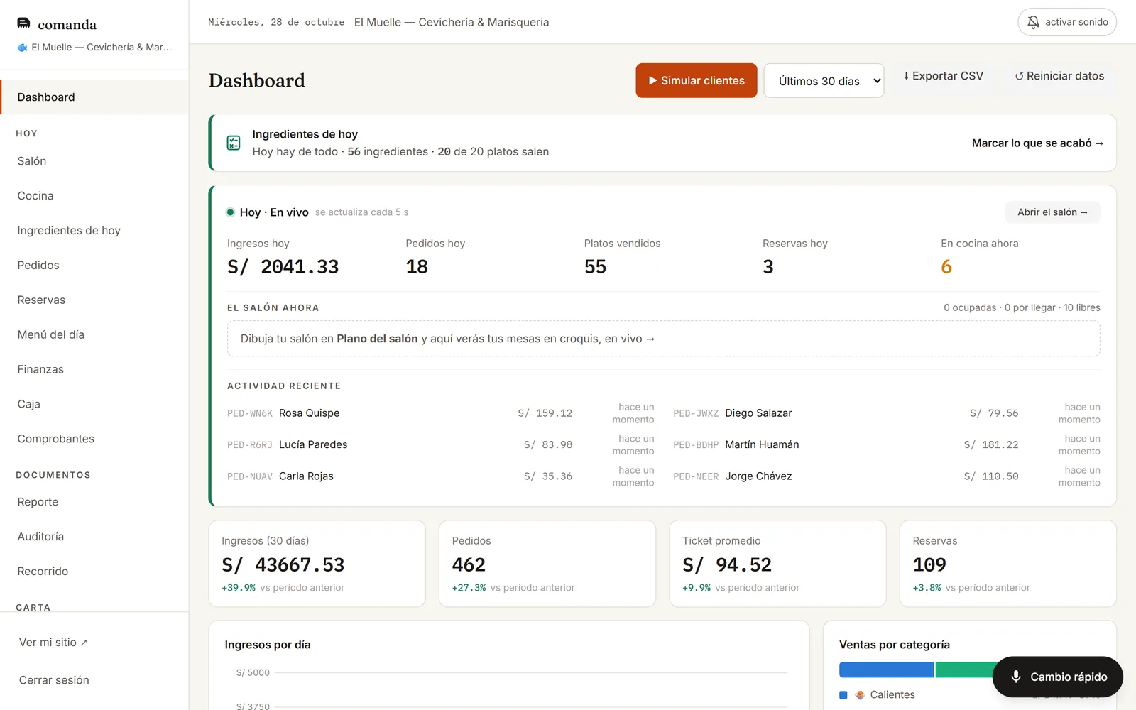The height and width of the screenshot is (710, 1136).
Task: Click order PED-WN6K Rosa Quispe
Action: (440, 413)
